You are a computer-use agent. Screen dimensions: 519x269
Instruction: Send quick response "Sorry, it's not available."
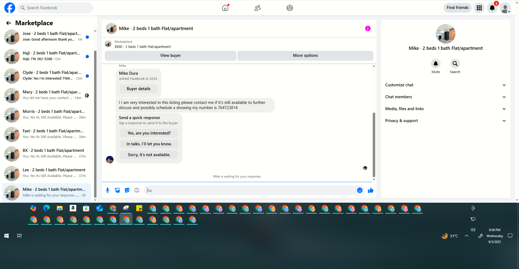(149, 155)
